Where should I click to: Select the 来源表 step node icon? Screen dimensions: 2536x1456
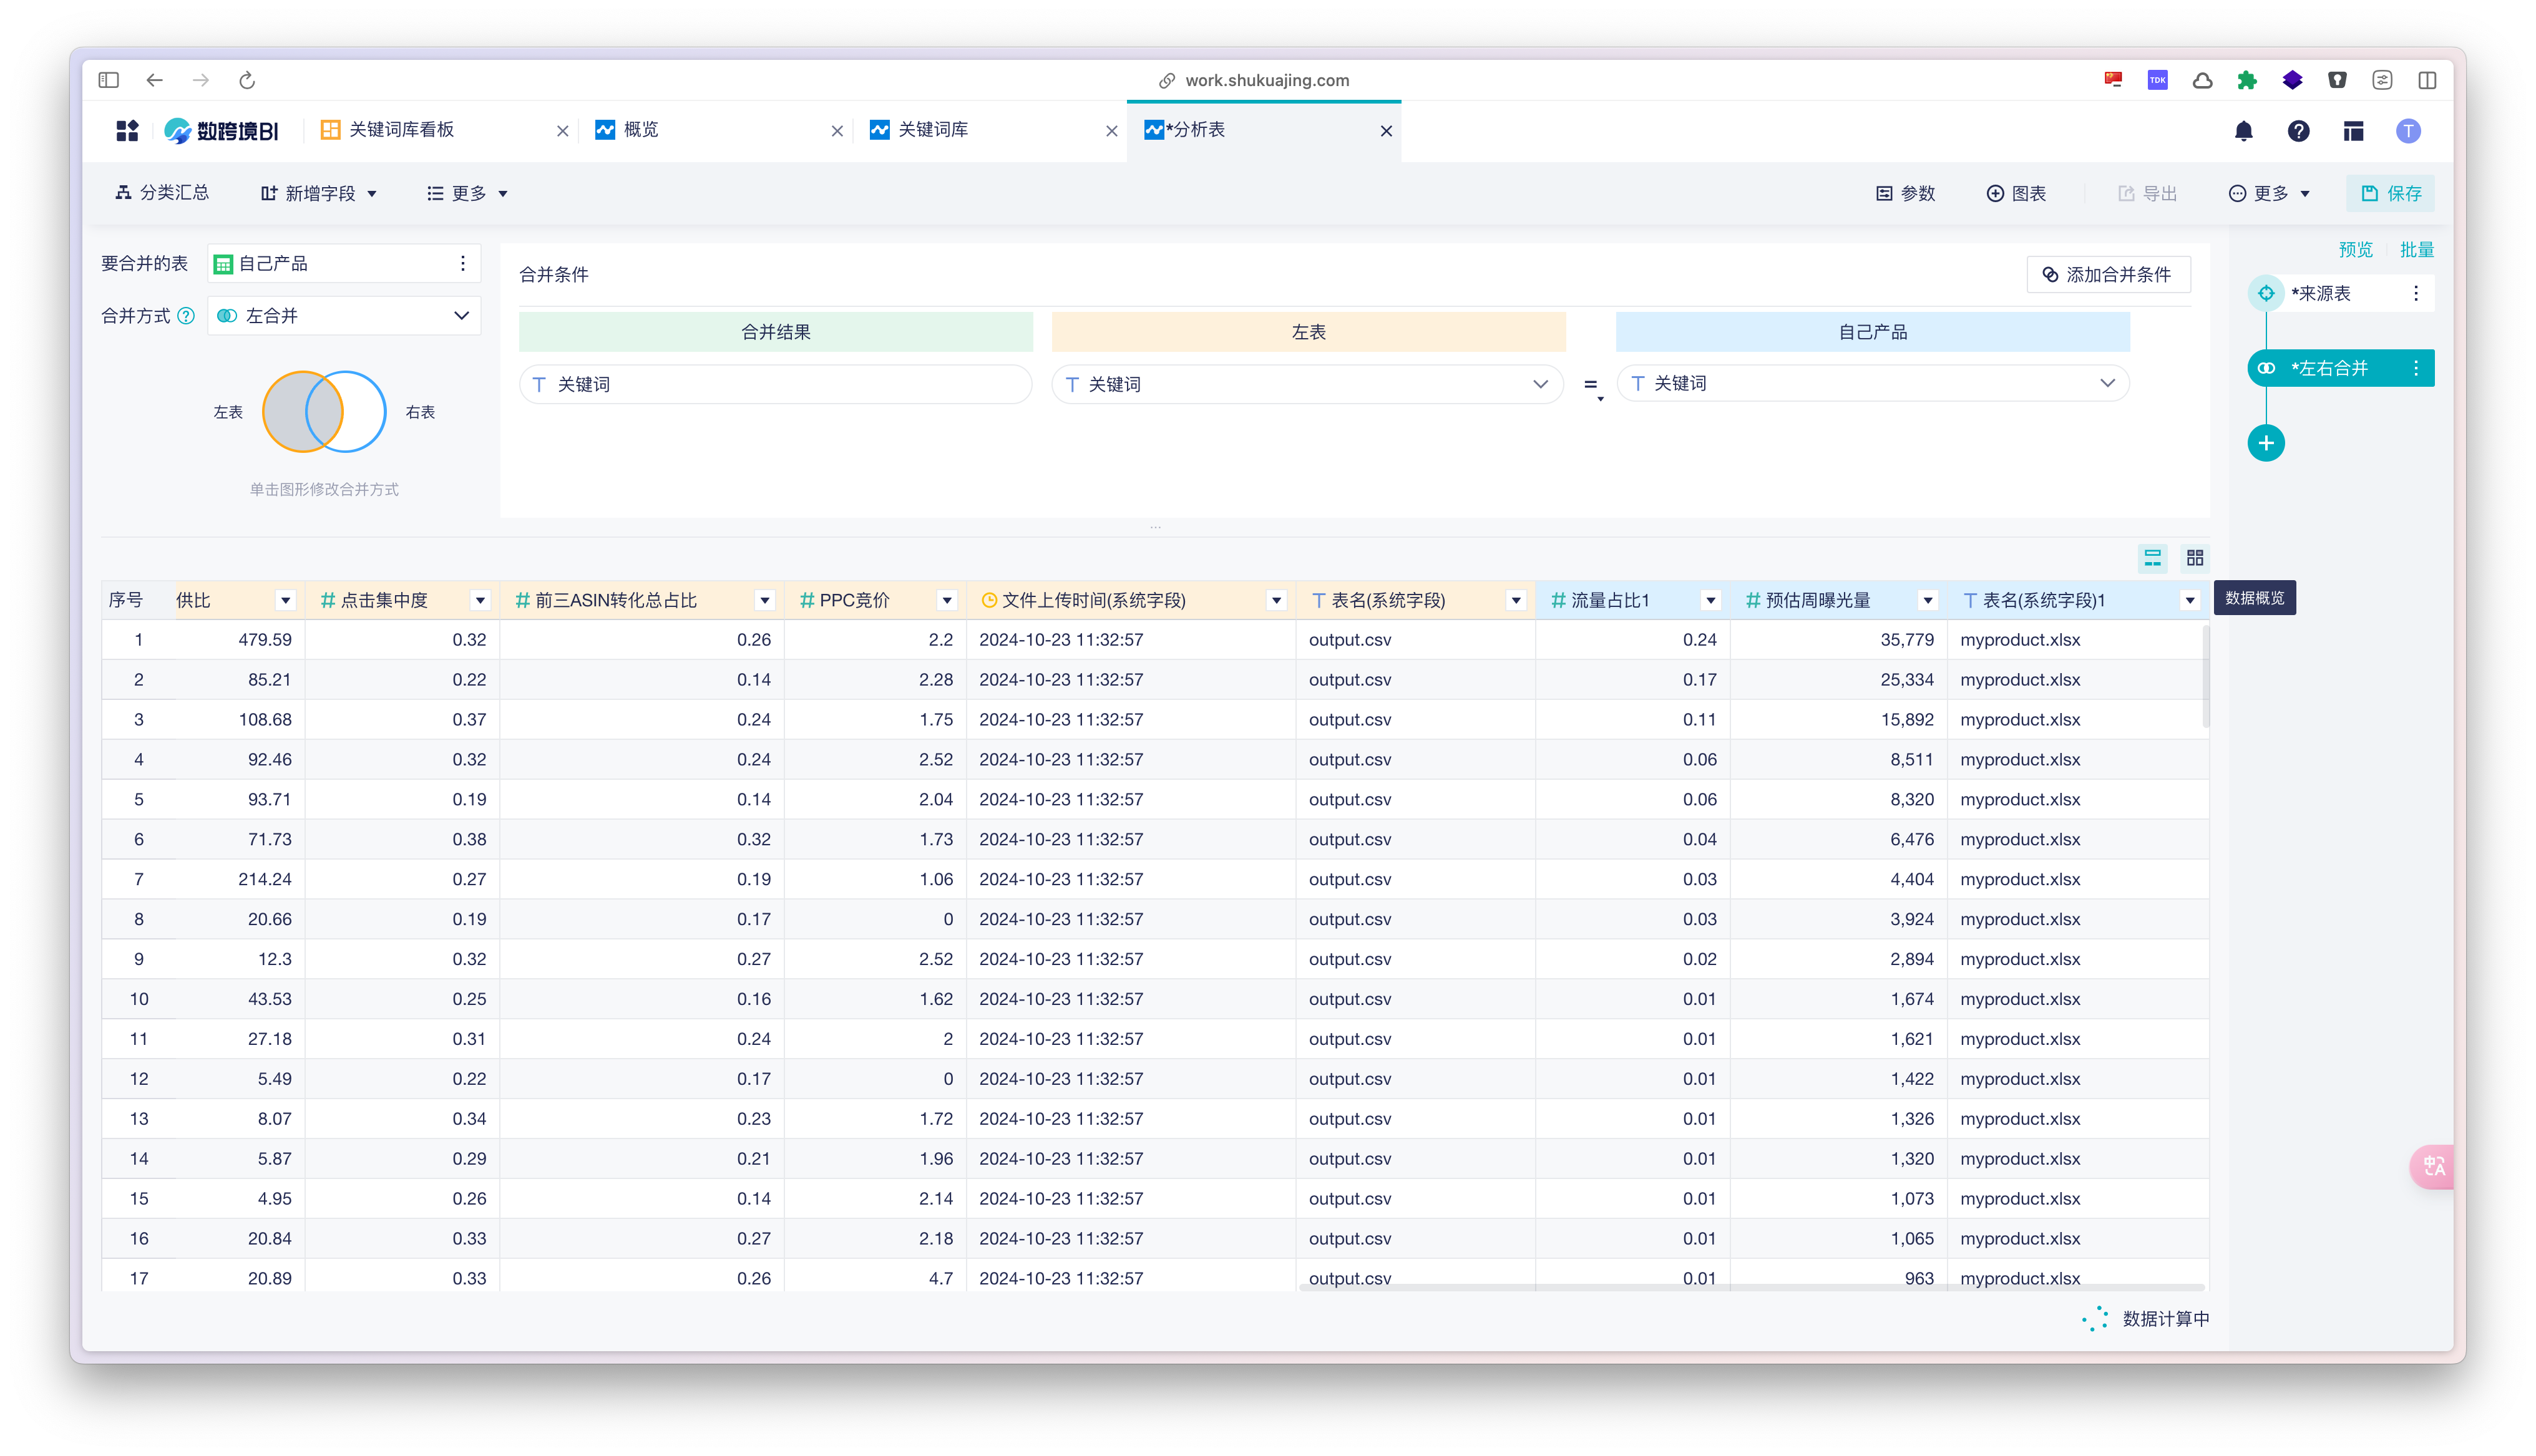2266,293
